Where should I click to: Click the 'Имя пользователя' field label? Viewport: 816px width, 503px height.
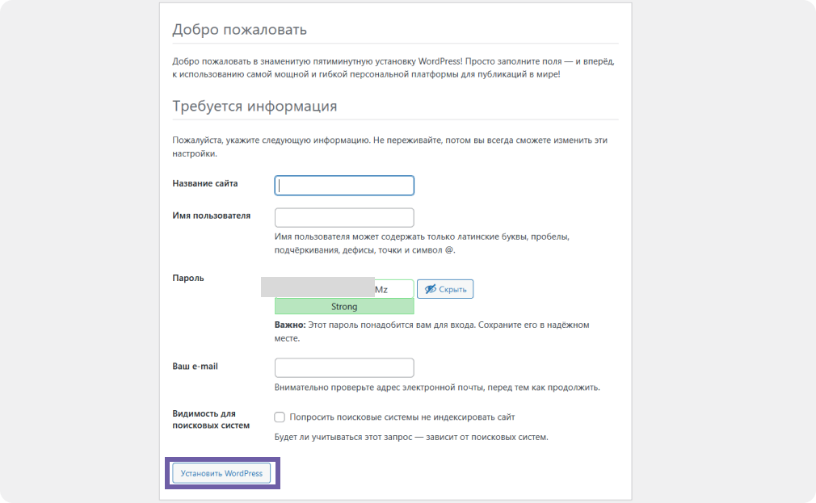point(211,216)
